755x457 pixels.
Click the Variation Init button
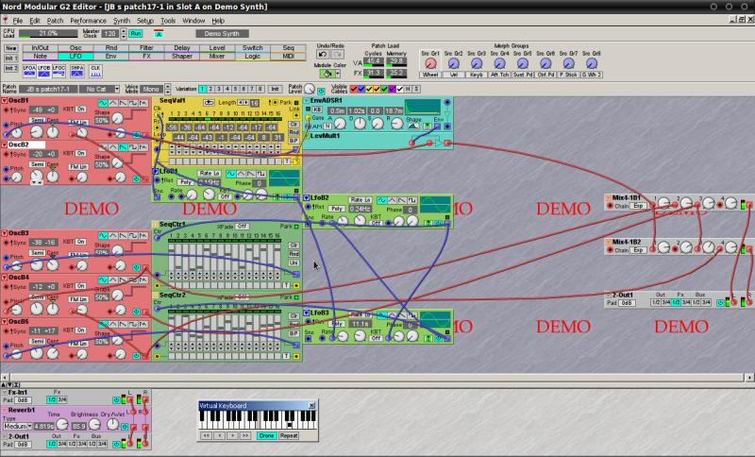pos(275,89)
